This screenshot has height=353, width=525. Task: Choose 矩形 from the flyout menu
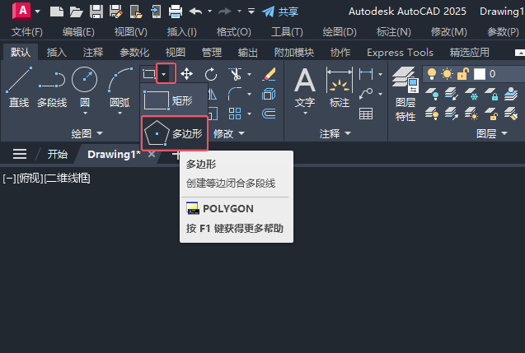173,100
